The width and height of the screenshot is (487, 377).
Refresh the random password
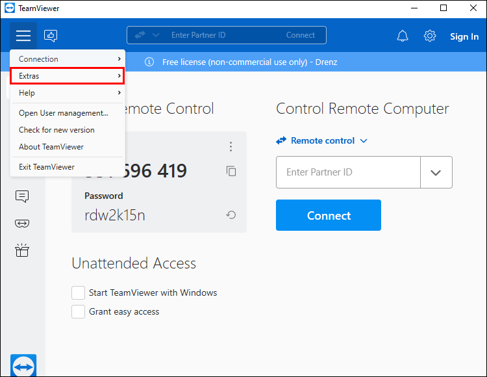tap(231, 215)
